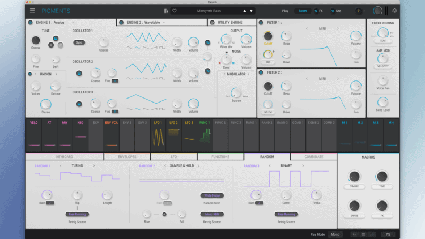The image size is (425, 239).
Task: Select next Filter 1 type after MINI
Action: tap(338, 28)
